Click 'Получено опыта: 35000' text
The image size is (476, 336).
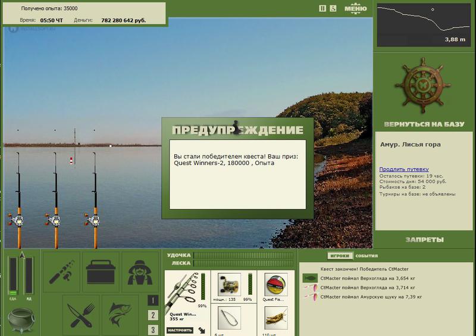pyautogui.click(x=49, y=8)
